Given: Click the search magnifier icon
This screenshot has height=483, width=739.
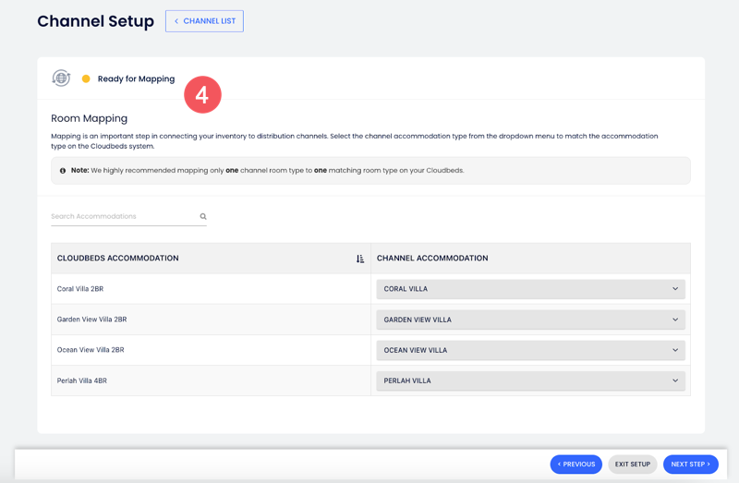Looking at the screenshot, I should (x=203, y=217).
